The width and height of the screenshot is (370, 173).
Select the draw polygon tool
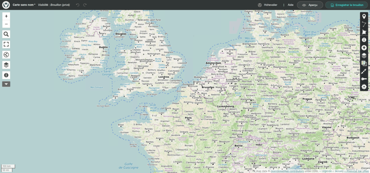[364, 32]
